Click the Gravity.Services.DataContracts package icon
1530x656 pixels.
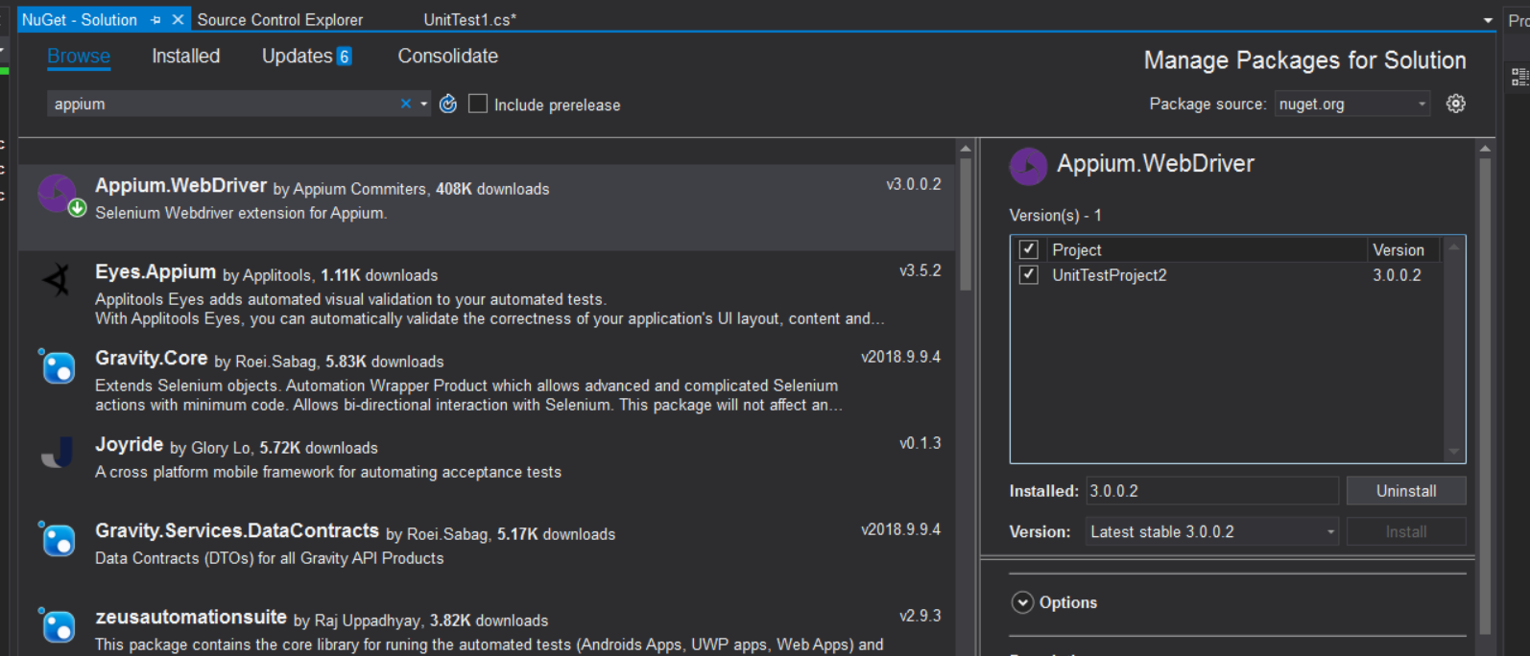[57, 539]
